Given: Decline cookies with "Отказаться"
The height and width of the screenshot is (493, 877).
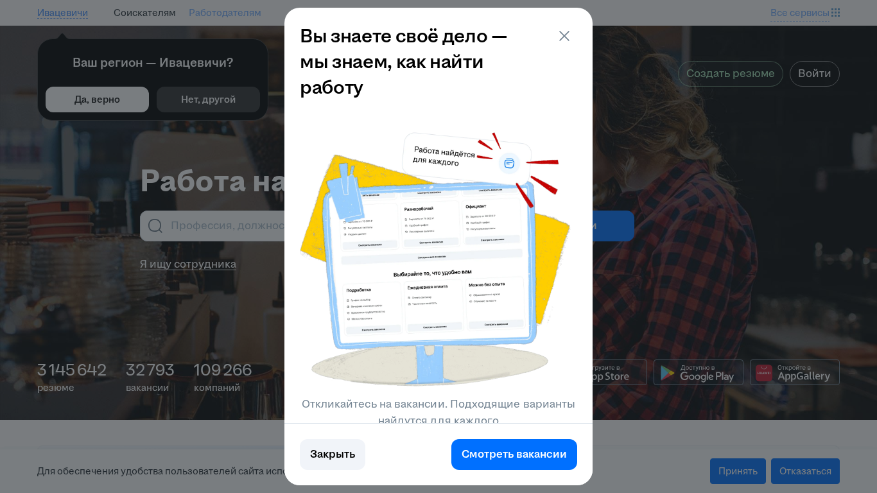Looking at the screenshot, I should click(x=805, y=471).
